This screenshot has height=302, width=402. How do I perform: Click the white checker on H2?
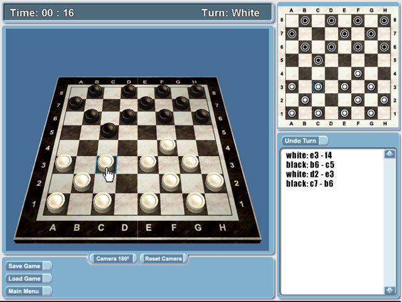[215, 182]
